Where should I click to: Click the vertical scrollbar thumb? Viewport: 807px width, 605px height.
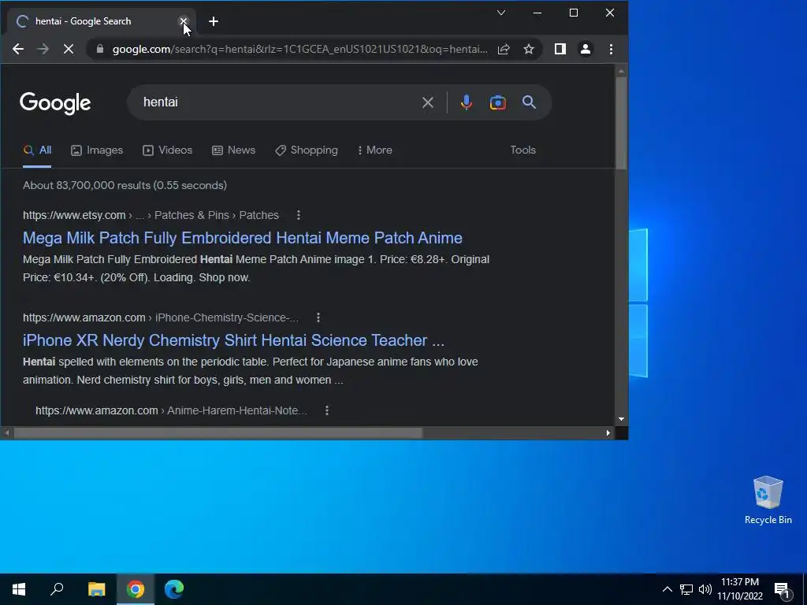[x=621, y=122]
